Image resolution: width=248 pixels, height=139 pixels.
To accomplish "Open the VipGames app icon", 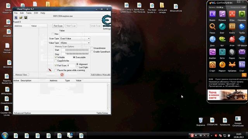I will pyautogui.click(x=232, y=65).
